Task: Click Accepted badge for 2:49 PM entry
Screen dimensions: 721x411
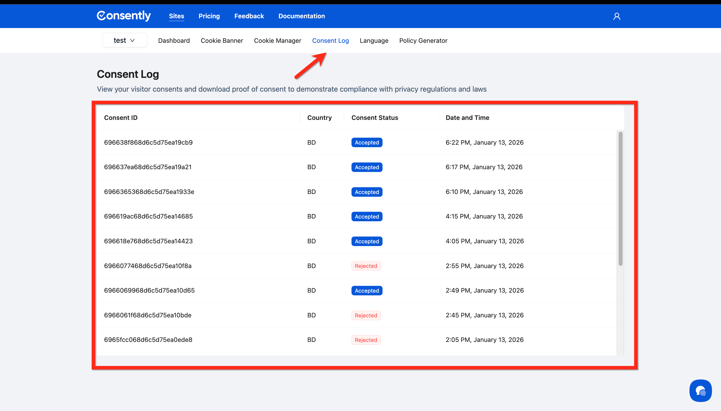Action: pyautogui.click(x=367, y=291)
